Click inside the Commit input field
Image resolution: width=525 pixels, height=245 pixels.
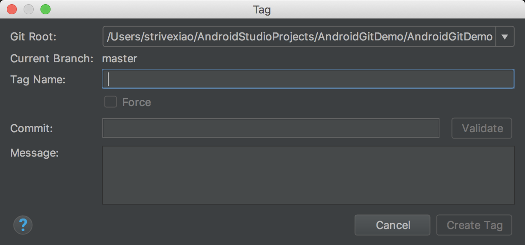[271, 128]
